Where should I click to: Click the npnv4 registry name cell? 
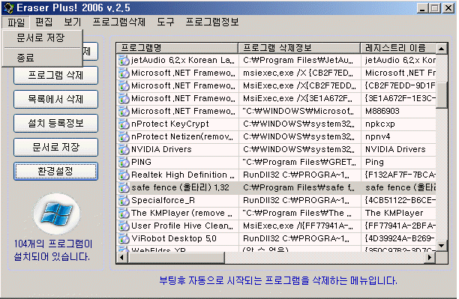point(377,137)
